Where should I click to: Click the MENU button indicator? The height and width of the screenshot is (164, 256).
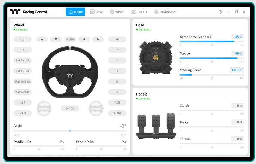70,39
